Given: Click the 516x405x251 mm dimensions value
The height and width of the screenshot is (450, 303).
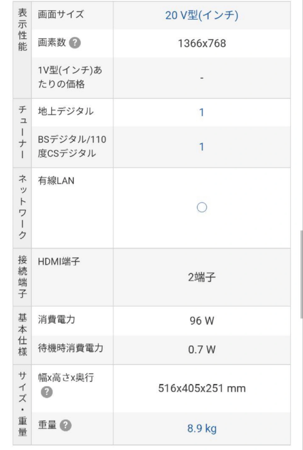Looking at the screenshot, I should [202, 388].
